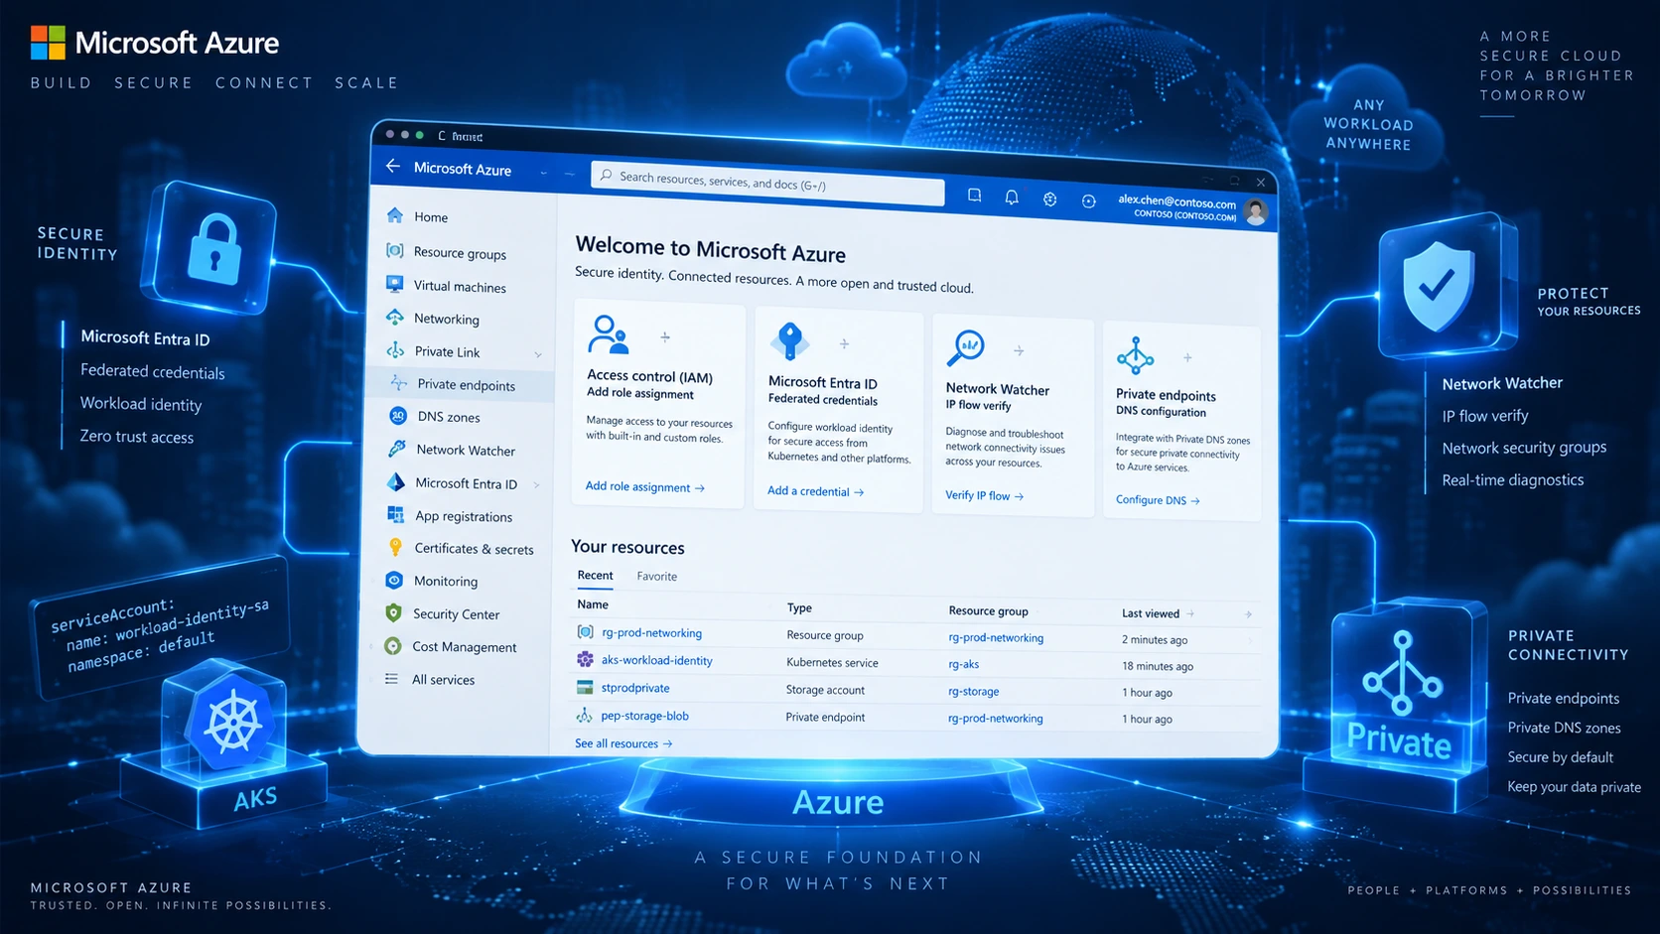The width and height of the screenshot is (1660, 934).
Task: Sort by the Last viewed column arrow
Action: [x=1190, y=614]
